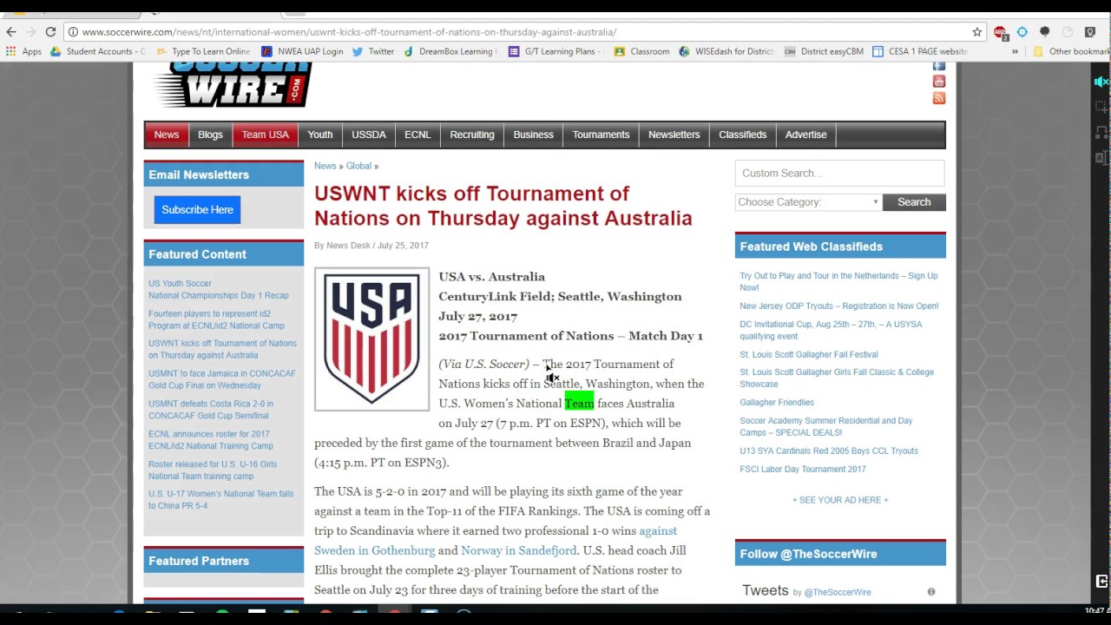This screenshot has height=625, width=1111.
Task: Open the SoccerWire RSS feed icon
Action: pos(939,99)
